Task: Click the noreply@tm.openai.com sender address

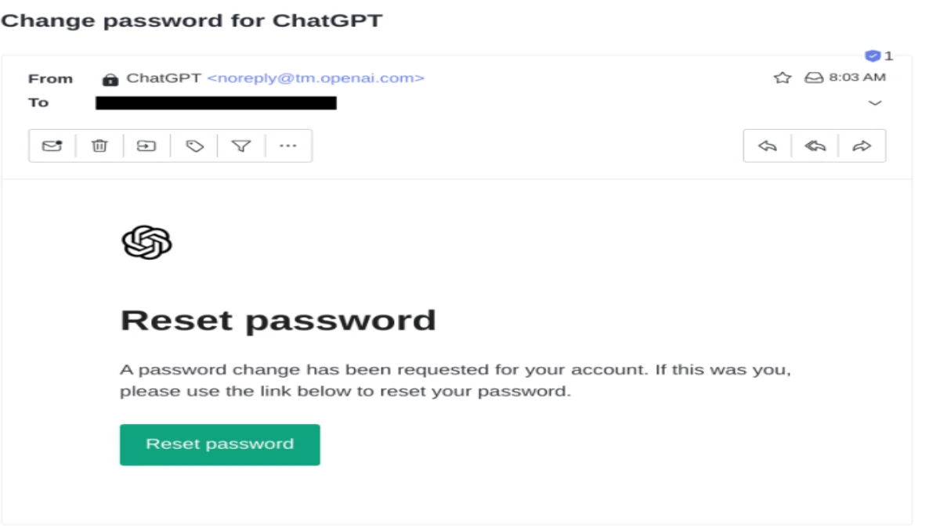Action: pos(316,78)
